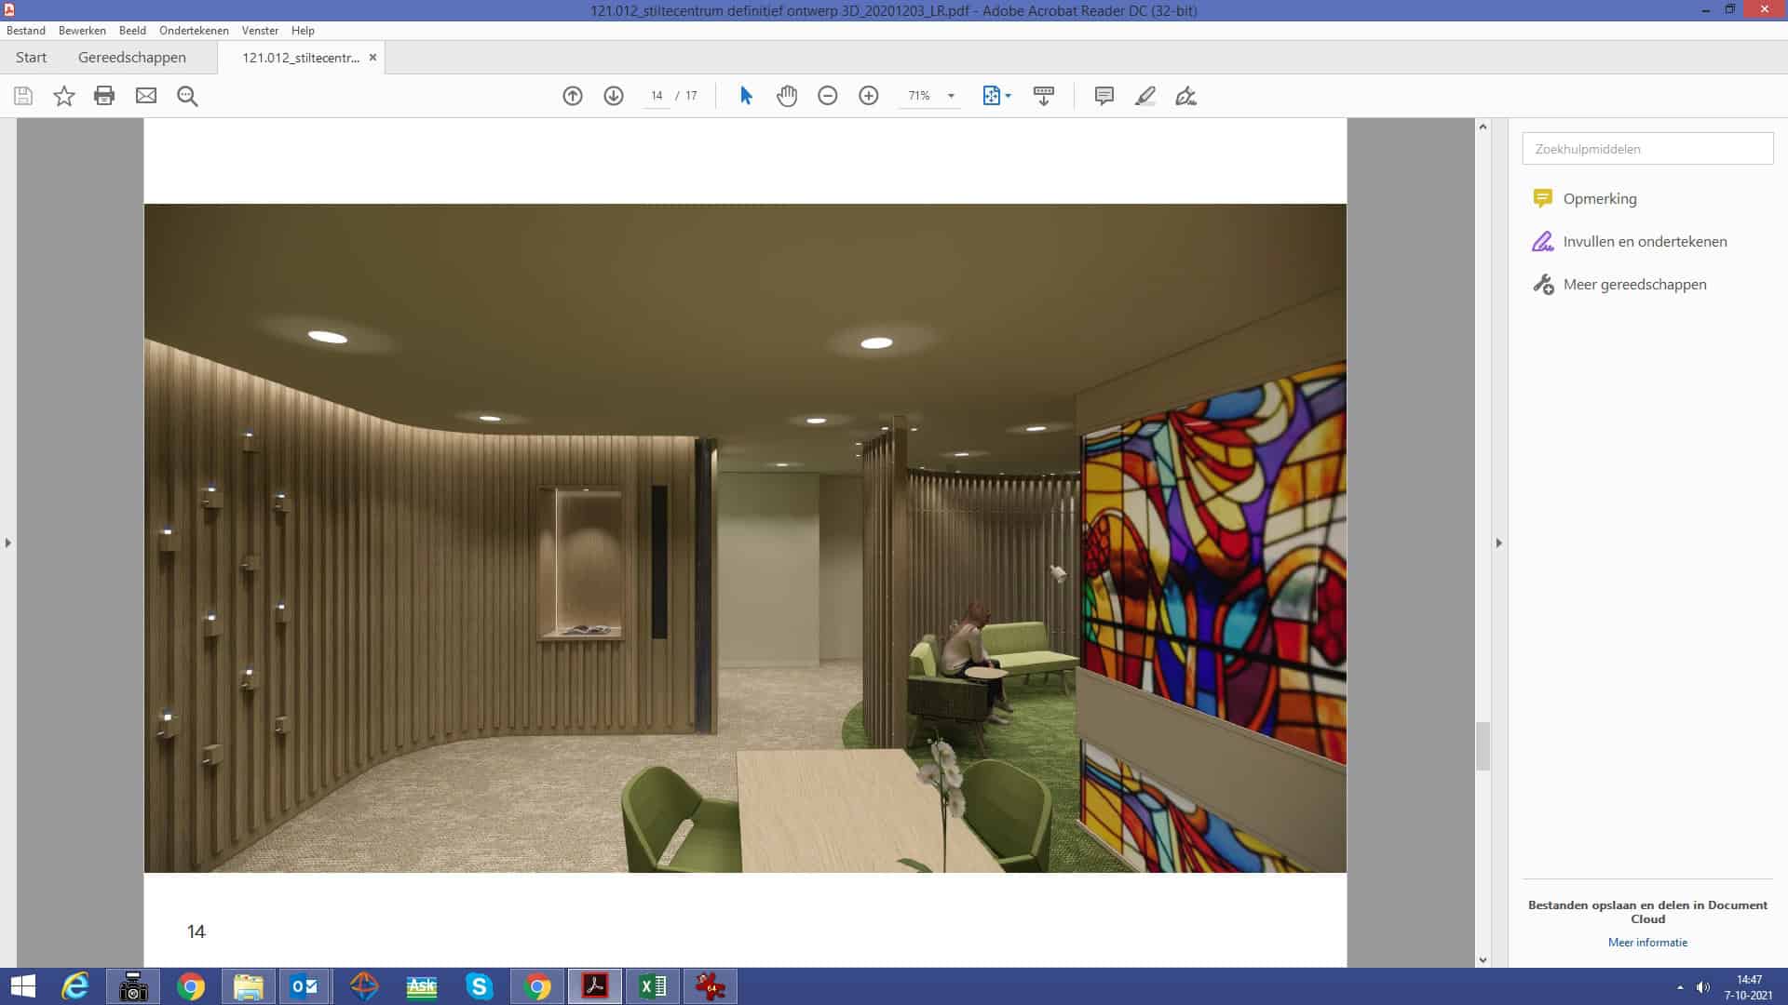Send file by email envelope icon
Viewport: 1788px width, 1005px height.
pos(146,96)
